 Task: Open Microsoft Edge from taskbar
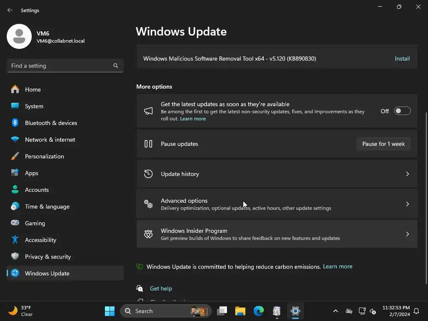258,311
